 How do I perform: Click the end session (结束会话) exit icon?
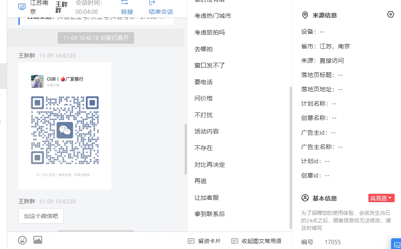click(x=152, y=2)
